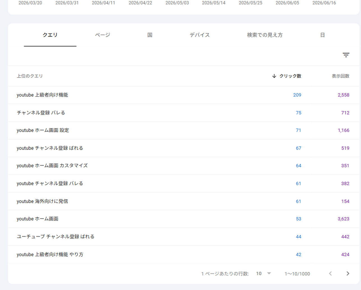Click the 351 impressions value
The image size is (361, 290).
tap(345, 166)
